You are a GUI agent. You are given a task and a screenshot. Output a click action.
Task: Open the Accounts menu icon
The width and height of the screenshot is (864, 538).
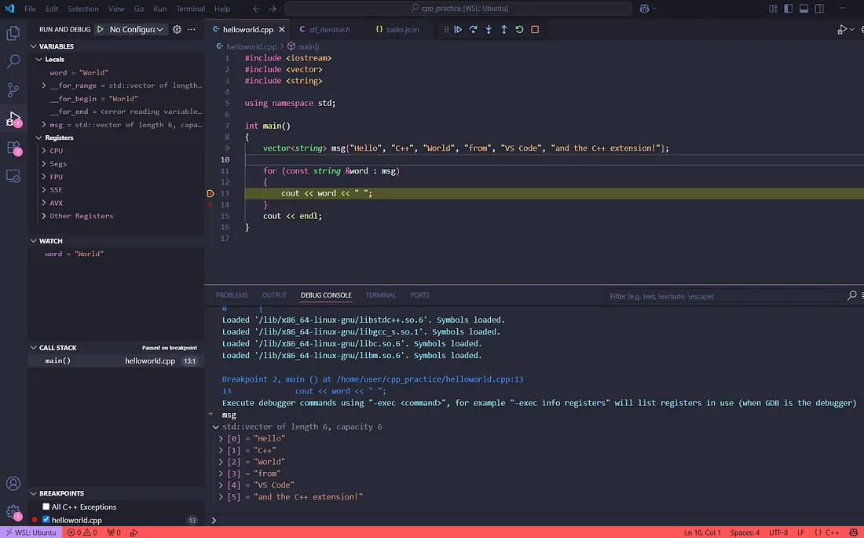13,484
